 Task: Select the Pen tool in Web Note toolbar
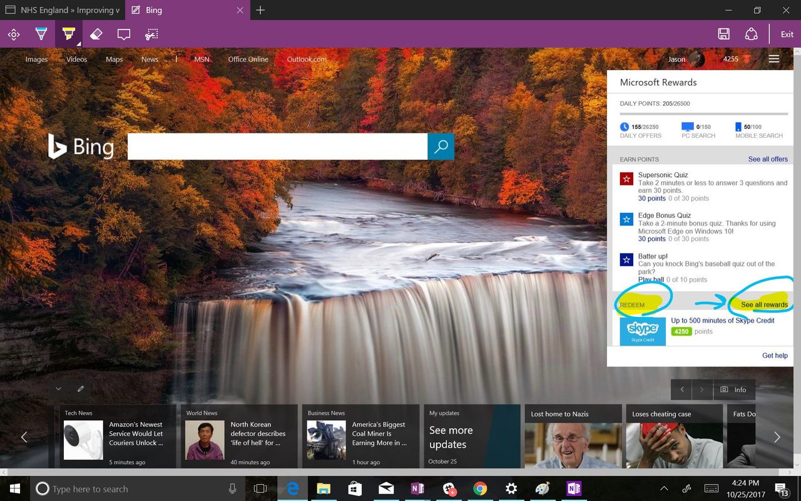[x=41, y=34]
